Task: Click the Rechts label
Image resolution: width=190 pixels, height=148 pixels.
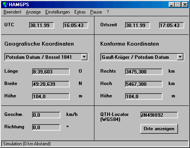Action: pyautogui.click(x=108, y=71)
